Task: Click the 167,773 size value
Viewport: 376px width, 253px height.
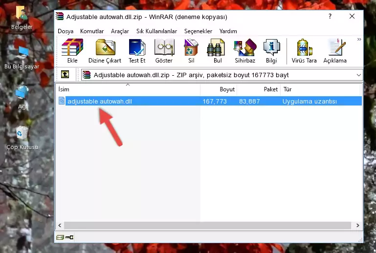Action: (x=215, y=101)
